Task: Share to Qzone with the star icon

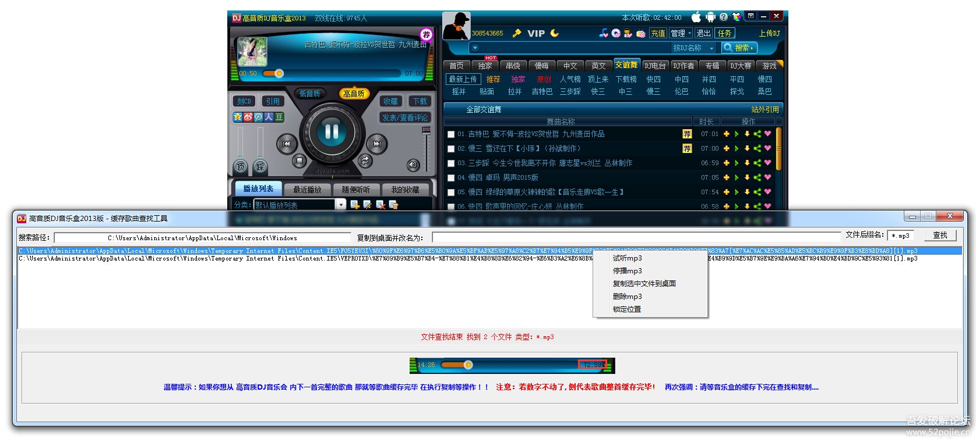Action: (x=238, y=117)
